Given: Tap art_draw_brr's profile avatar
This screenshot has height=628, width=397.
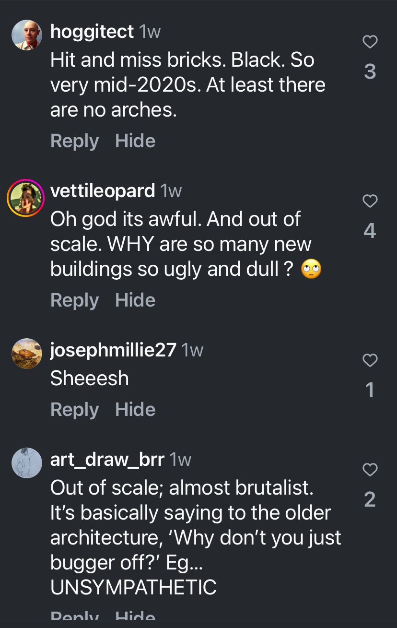Looking at the screenshot, I should tap(27, 463).
